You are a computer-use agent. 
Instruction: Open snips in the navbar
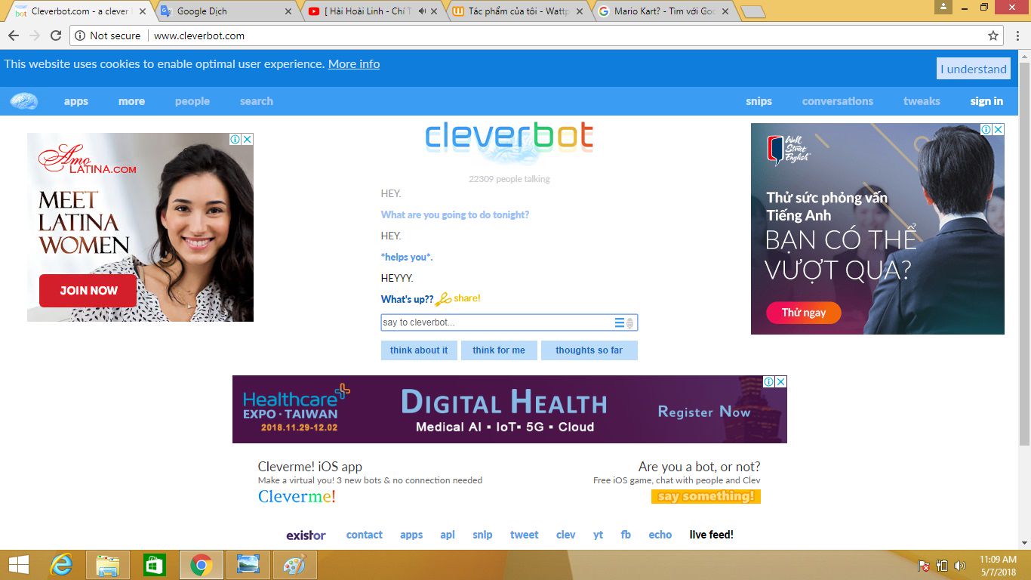tap(759, 101)
